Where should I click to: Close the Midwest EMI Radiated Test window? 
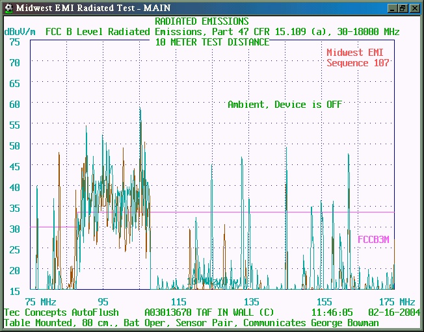(x=414, y=8)
